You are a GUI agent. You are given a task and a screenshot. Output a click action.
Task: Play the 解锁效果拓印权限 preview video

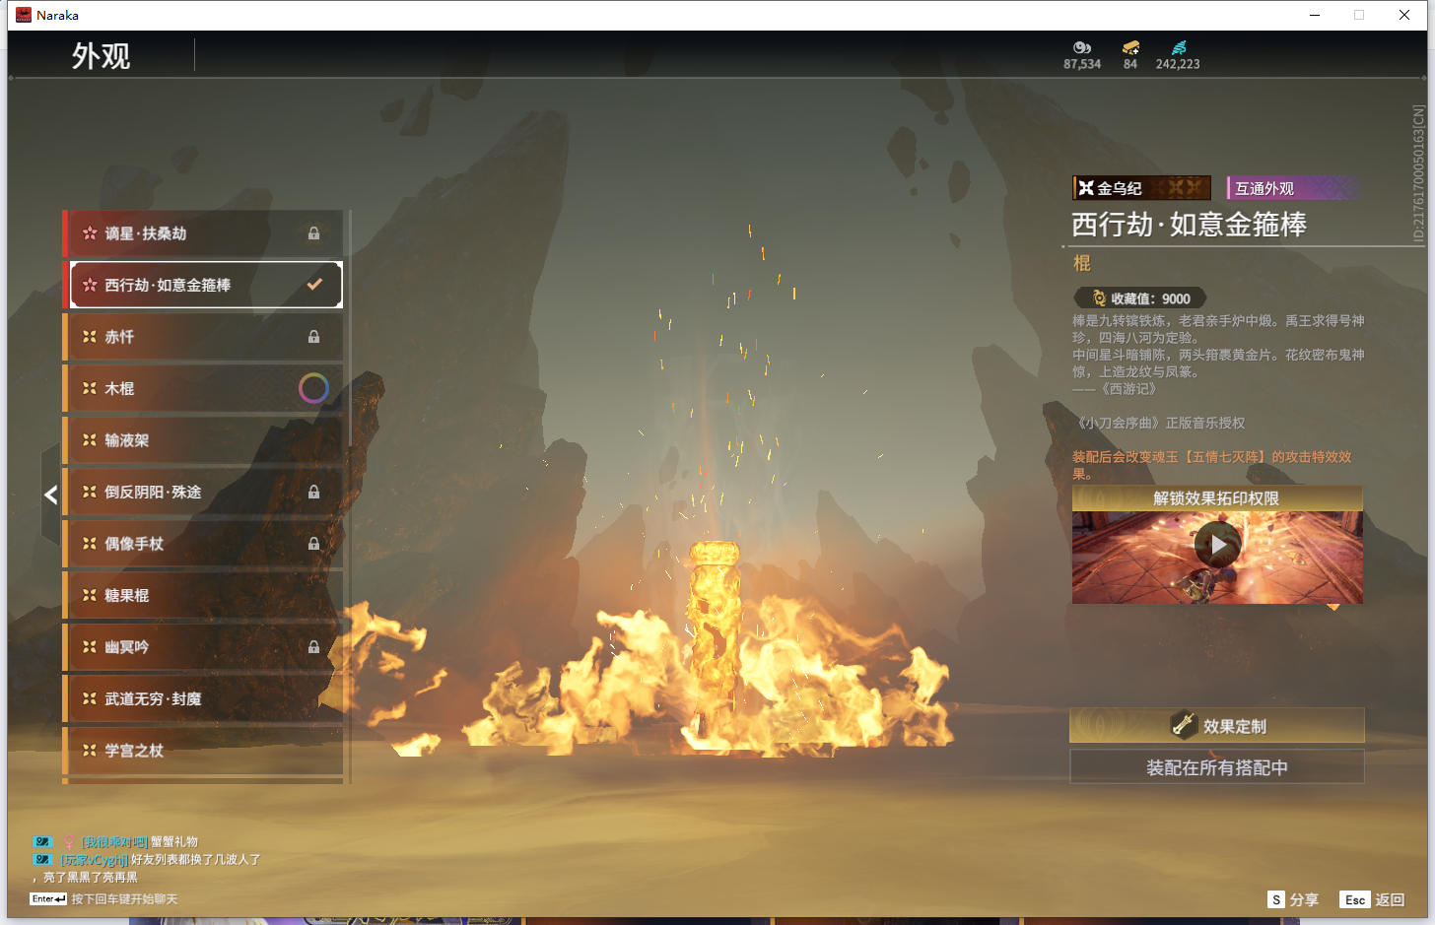pyautogui.click(x=1217, y=545)
